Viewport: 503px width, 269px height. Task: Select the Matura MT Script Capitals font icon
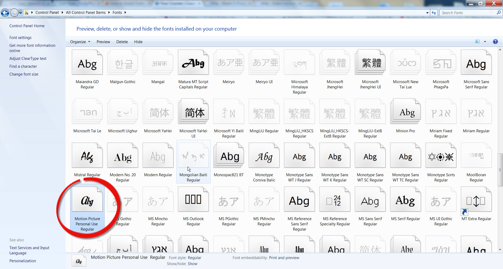click(x=193, y=63)
